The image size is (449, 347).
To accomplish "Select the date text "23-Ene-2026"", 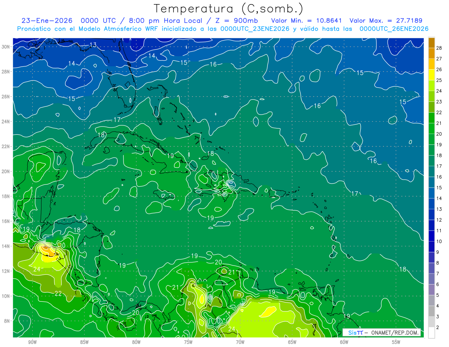I will tap(47, 21).
